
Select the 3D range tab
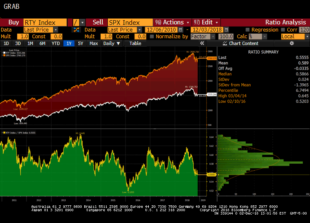pos(18,43)
